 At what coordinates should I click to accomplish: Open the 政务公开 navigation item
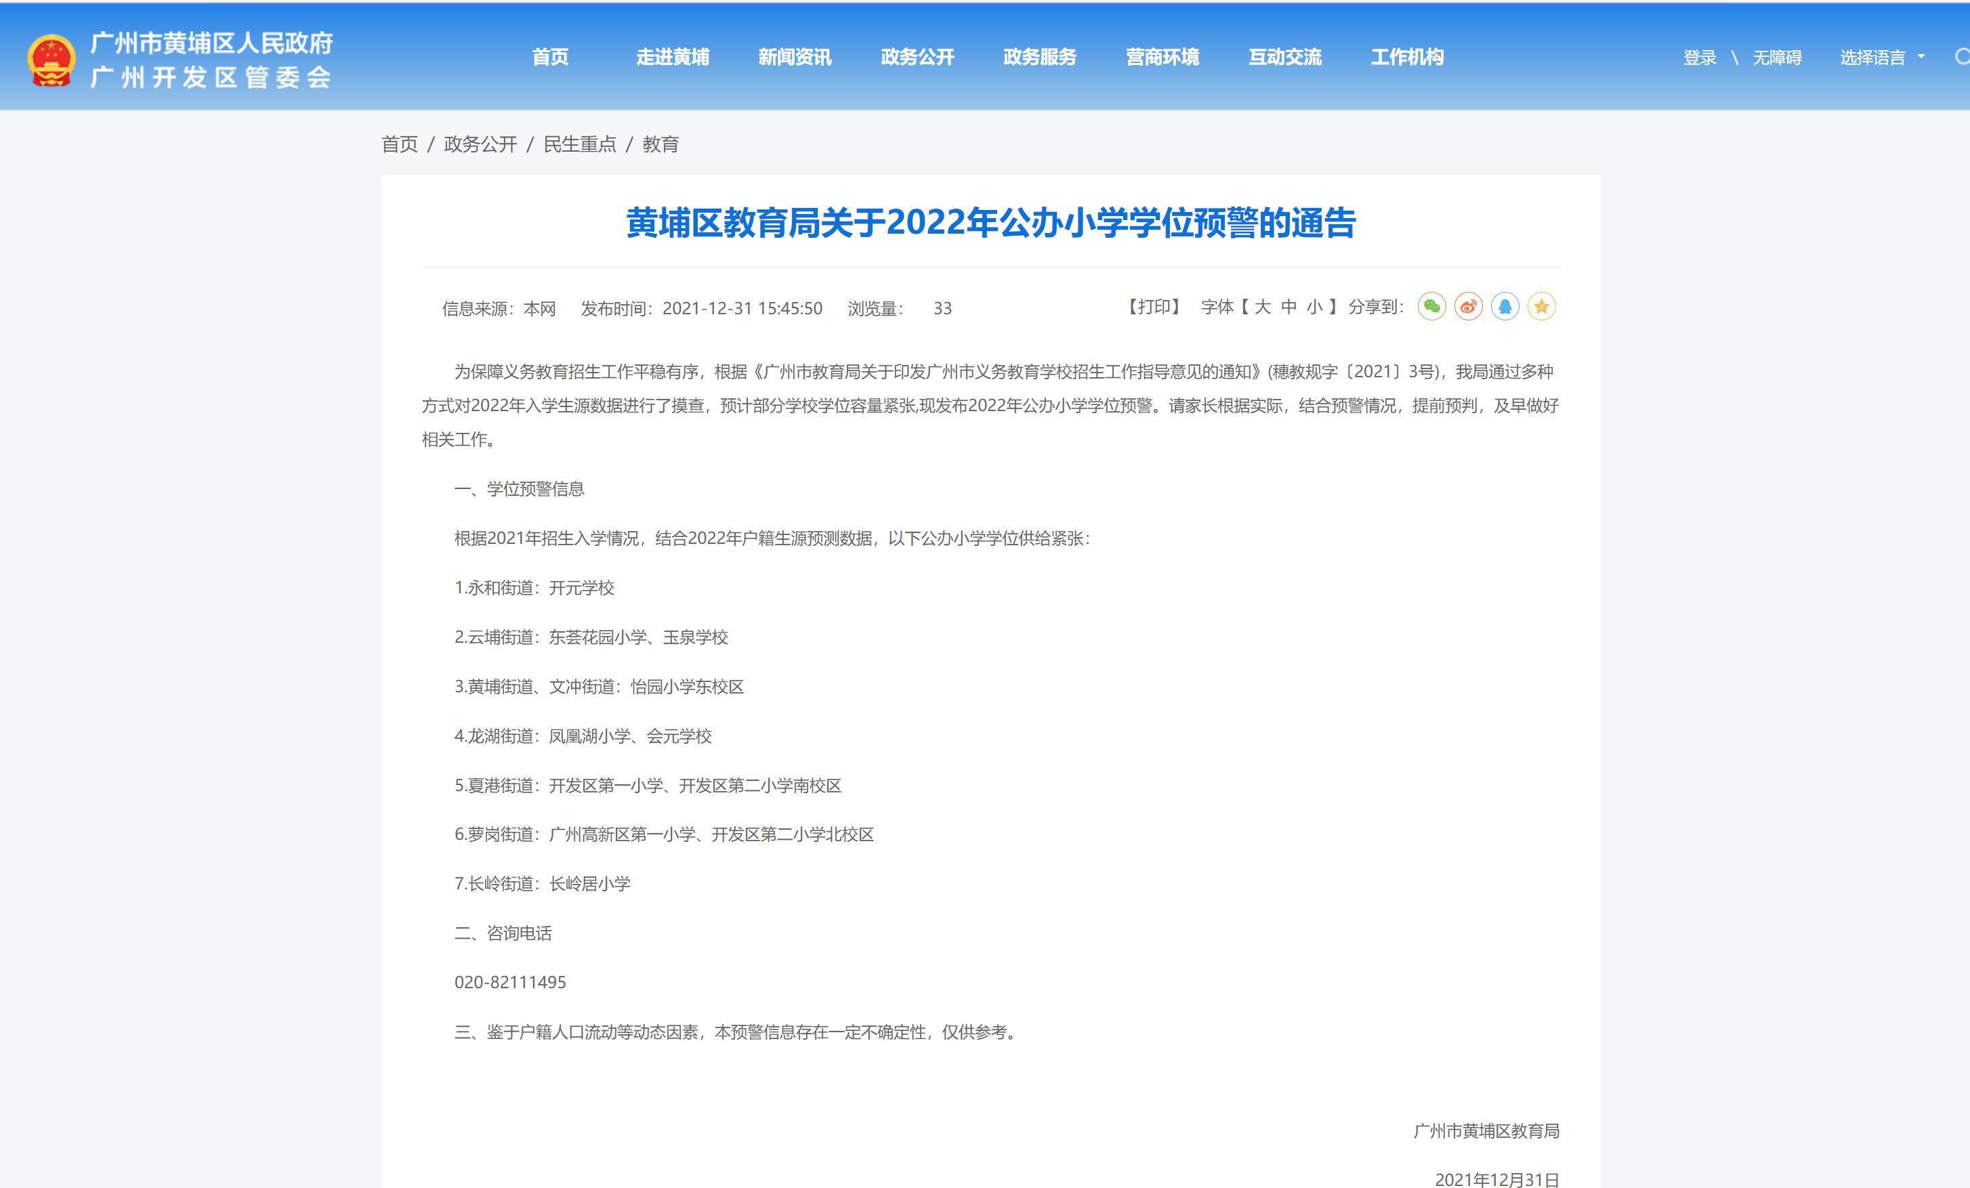(917, 57)
